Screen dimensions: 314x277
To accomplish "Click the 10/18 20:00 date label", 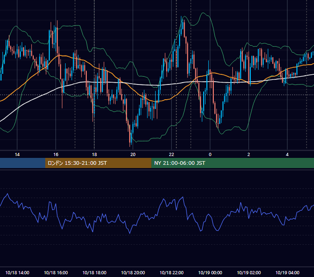I will coord(133,272).
